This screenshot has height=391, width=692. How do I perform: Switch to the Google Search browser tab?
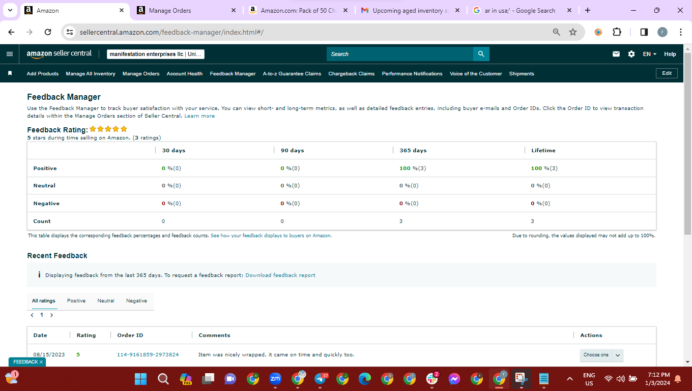tap(522, 10)
